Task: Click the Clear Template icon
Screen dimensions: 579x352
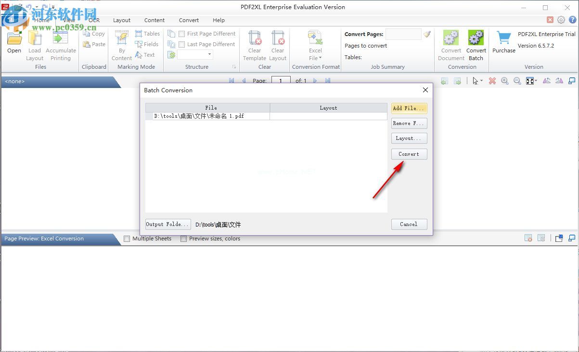Action: 255,38
